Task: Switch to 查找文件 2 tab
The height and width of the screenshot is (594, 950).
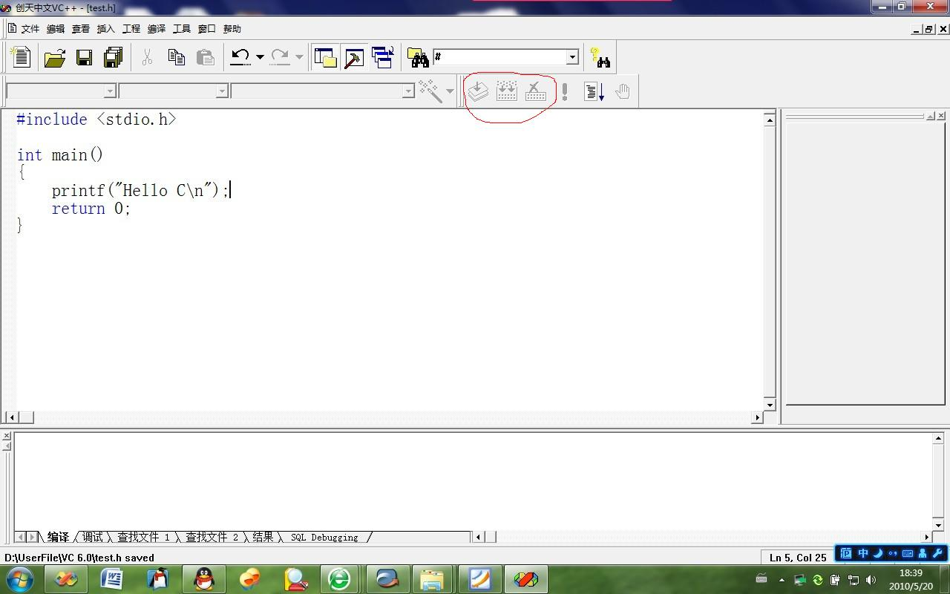Action: tap(212, 537)
